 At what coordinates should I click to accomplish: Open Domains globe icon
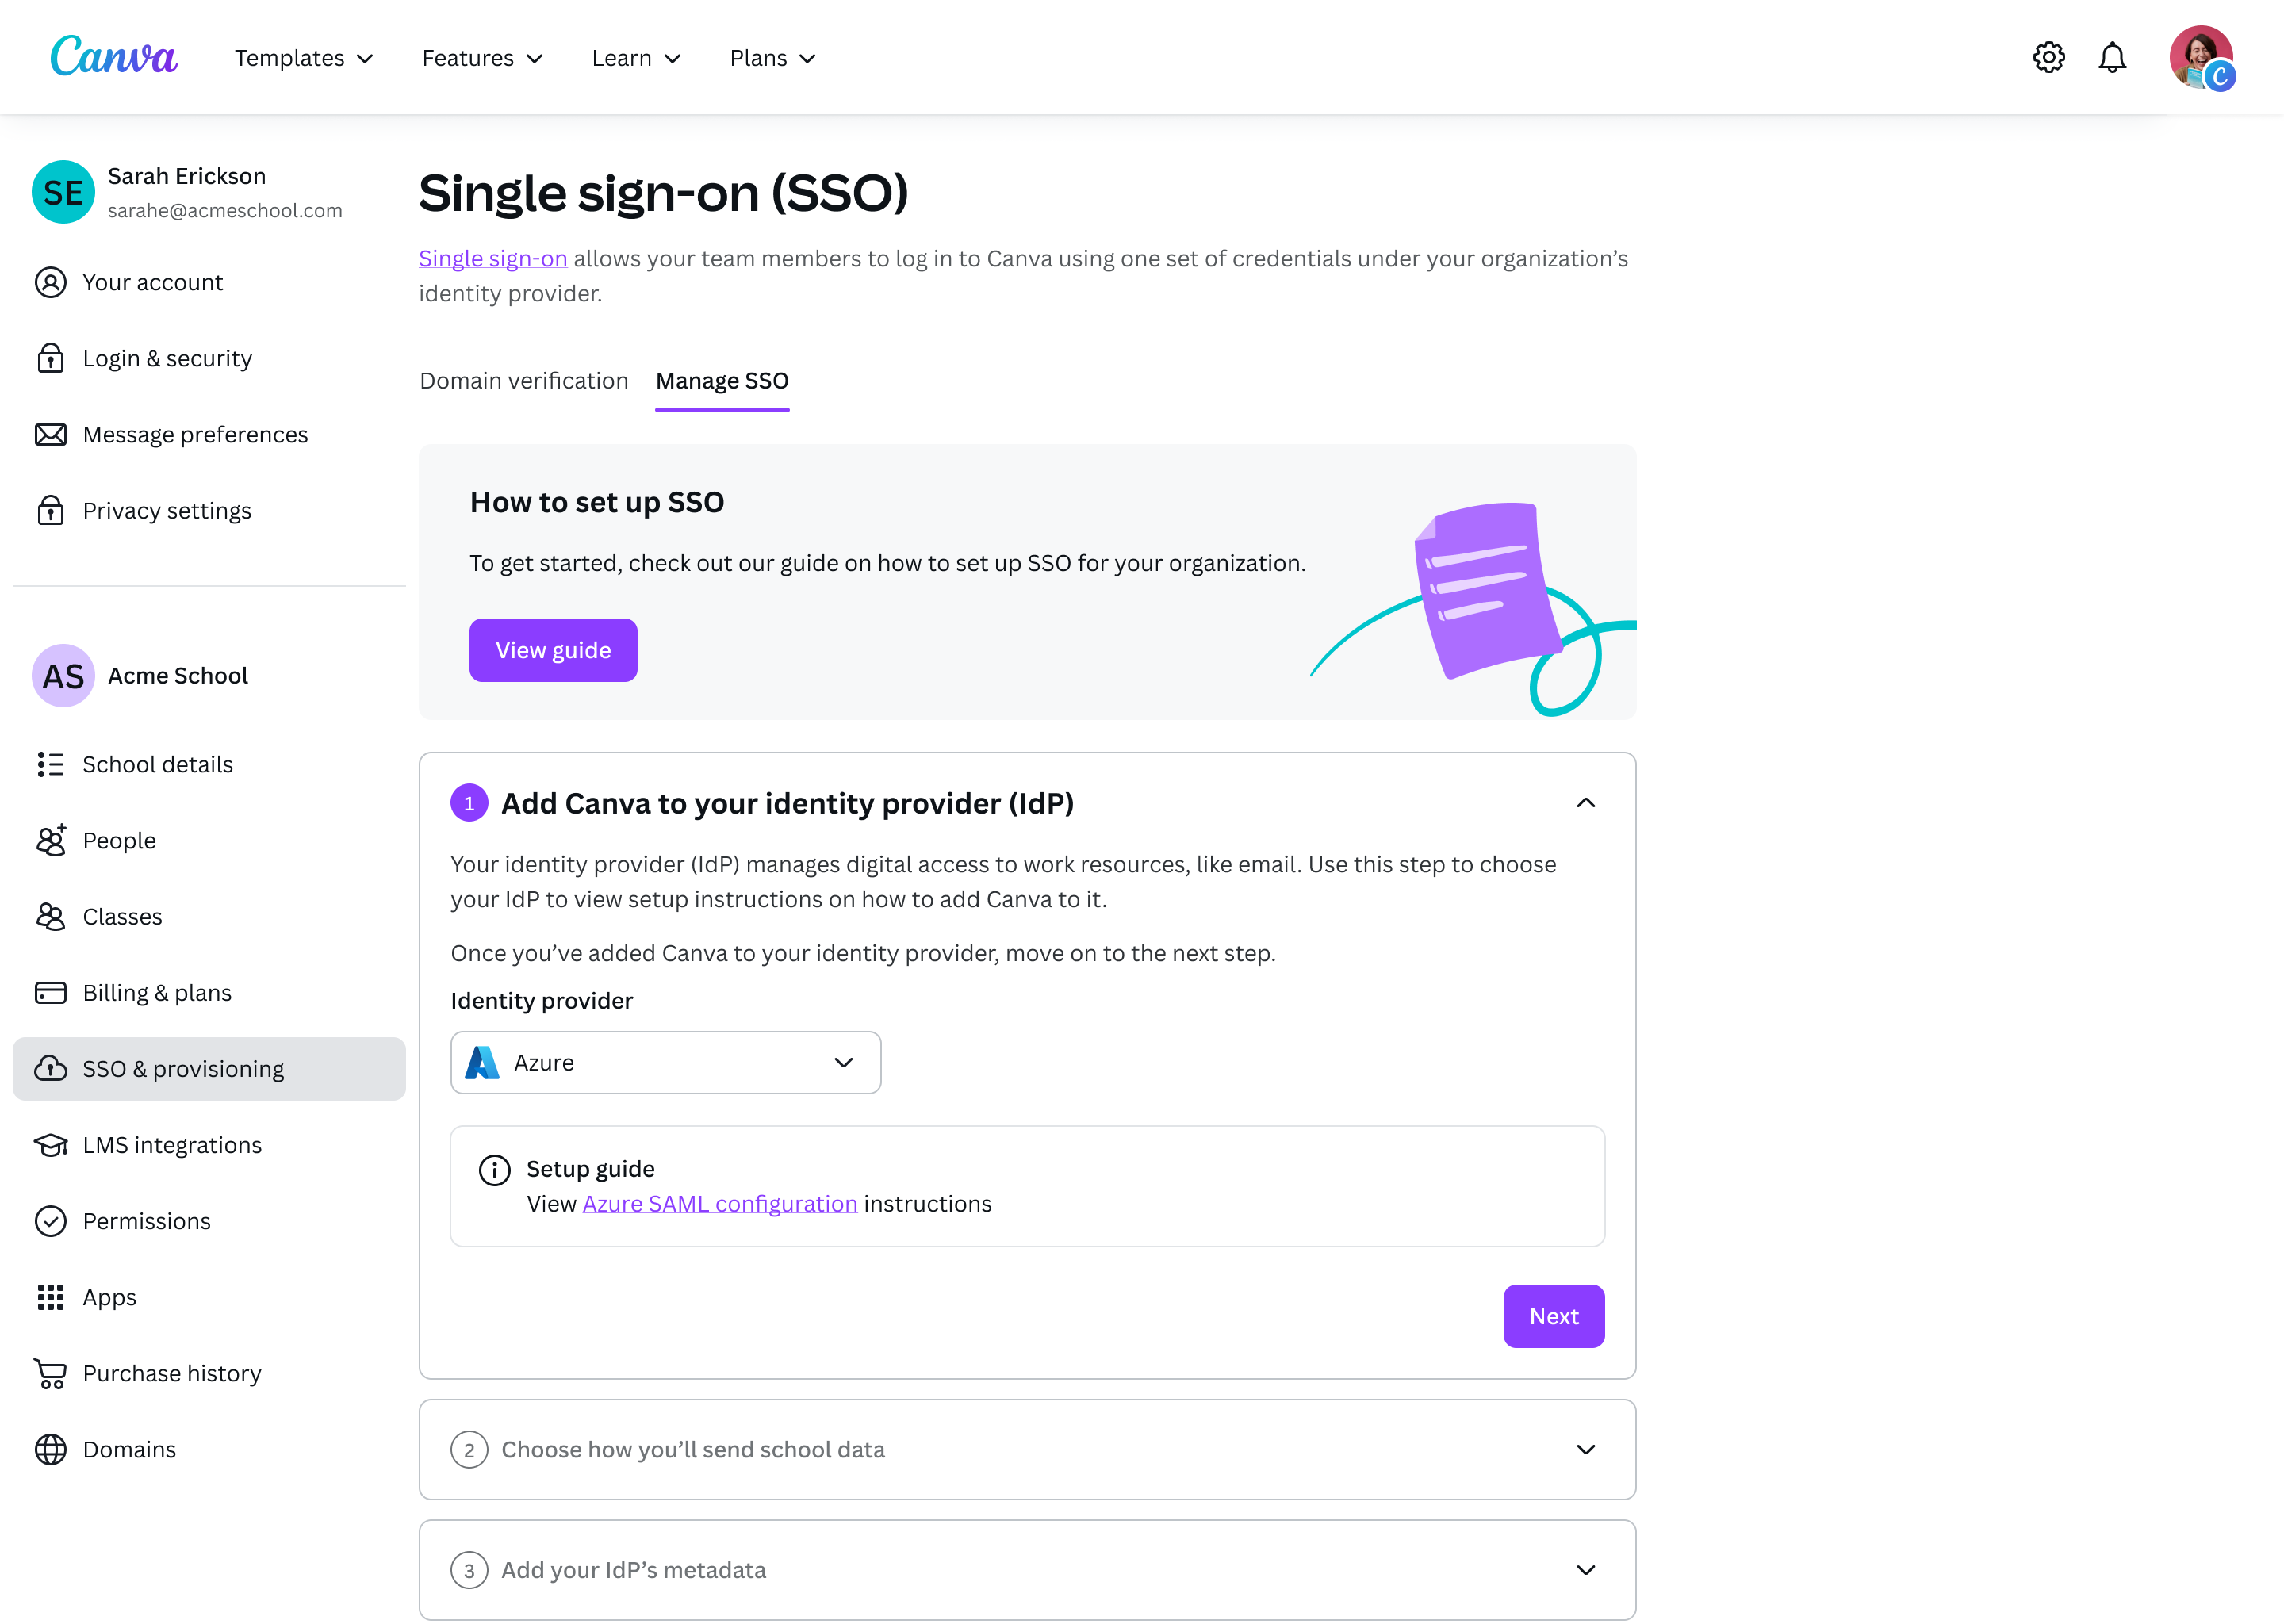click(x=51, y=1449)
